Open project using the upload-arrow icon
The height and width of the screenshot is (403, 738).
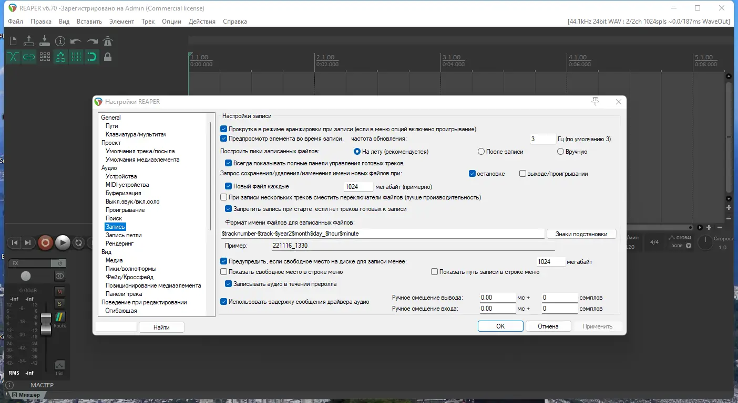(29, 41)
